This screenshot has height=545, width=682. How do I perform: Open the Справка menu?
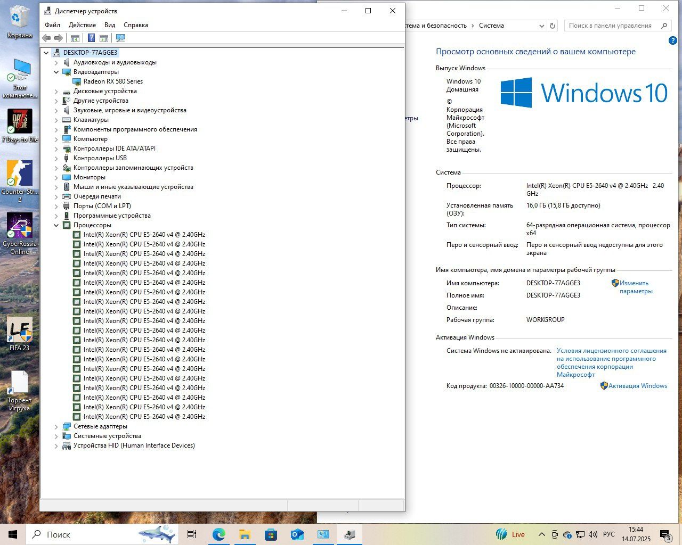pos(136,25)
